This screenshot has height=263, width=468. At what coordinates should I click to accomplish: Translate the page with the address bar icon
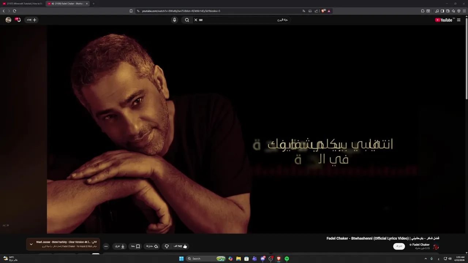[304, 11]
